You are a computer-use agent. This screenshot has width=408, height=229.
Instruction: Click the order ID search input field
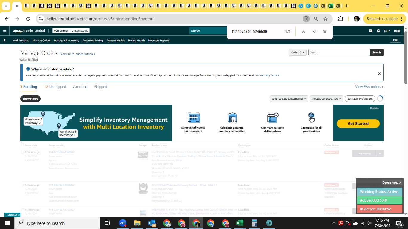pyautogui.click(x=339, y=52)
